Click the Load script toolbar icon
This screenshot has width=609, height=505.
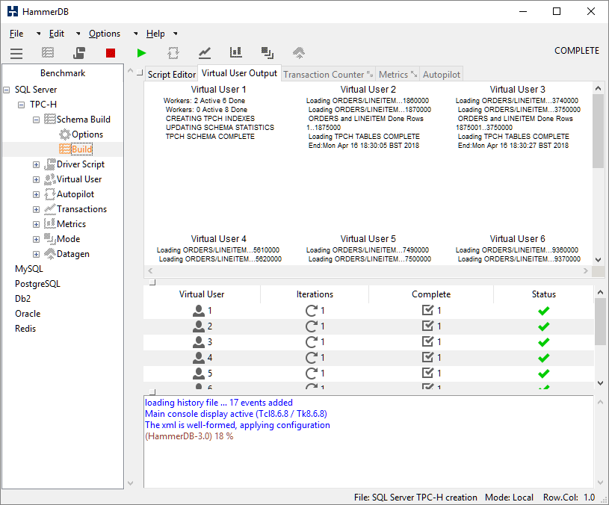click(79, 52)
